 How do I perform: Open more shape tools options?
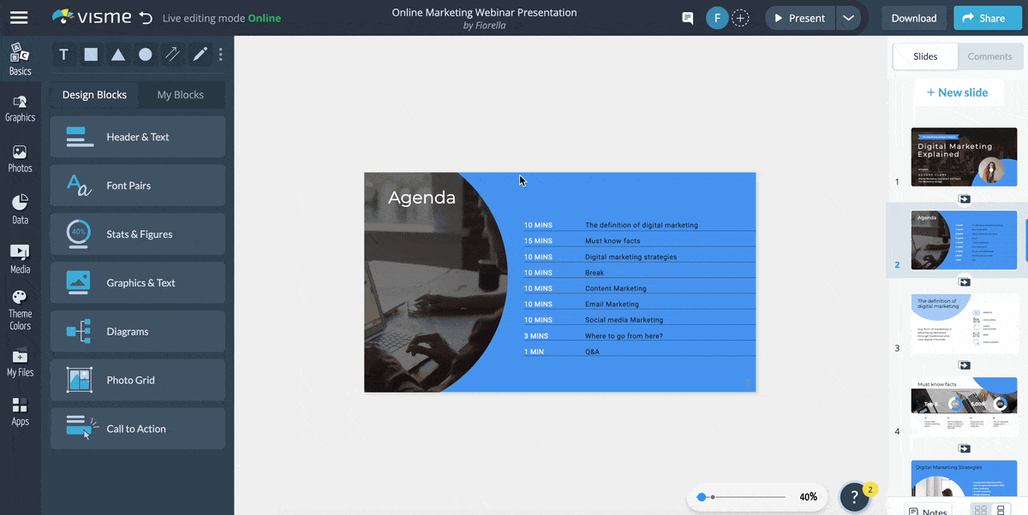(221, 55)
